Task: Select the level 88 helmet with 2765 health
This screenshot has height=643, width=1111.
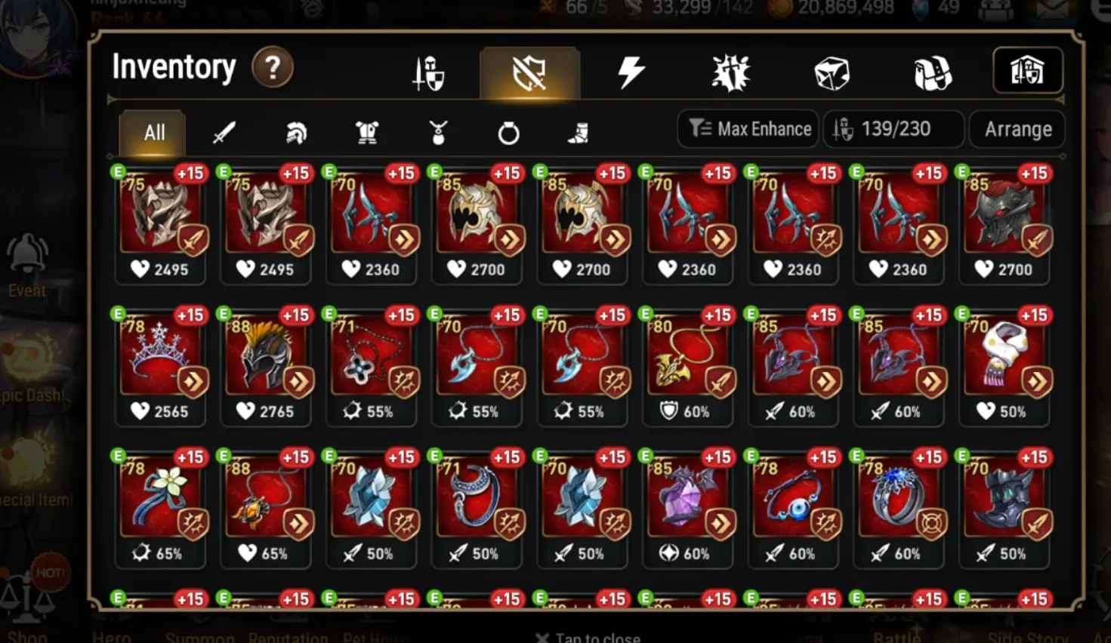Action: pyautogui.click(x=266, y=366)
